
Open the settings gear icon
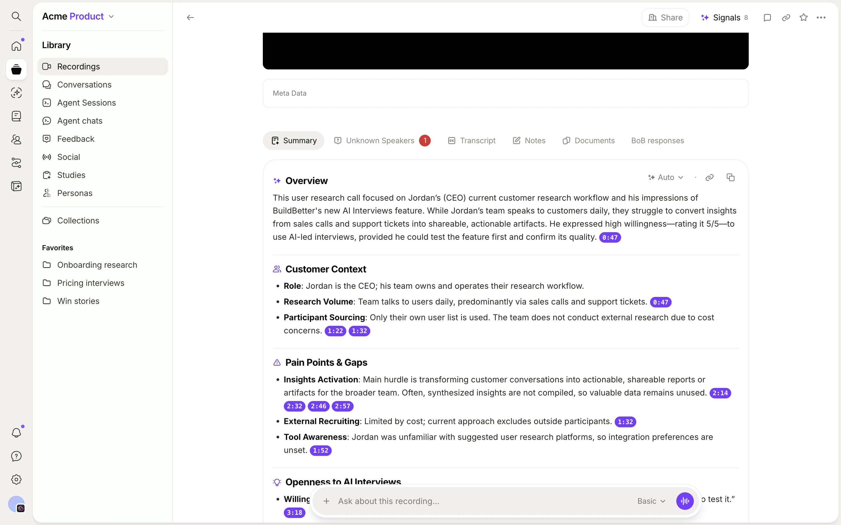click(x=16, y=480)
